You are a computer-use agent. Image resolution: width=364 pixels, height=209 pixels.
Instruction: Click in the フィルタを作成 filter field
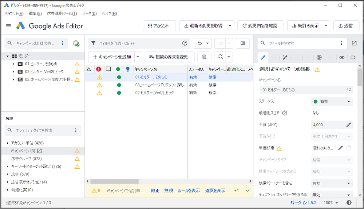[139, 43]
